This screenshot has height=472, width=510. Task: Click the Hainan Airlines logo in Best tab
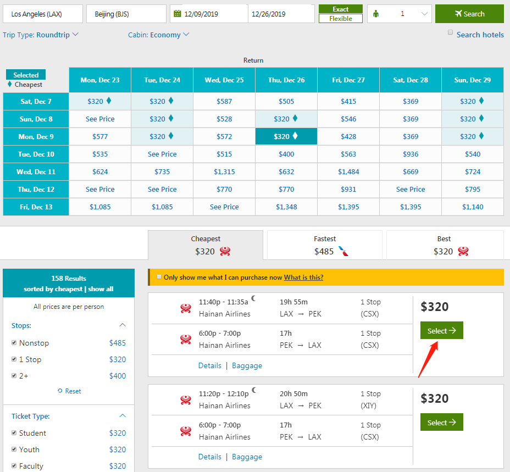463,251
